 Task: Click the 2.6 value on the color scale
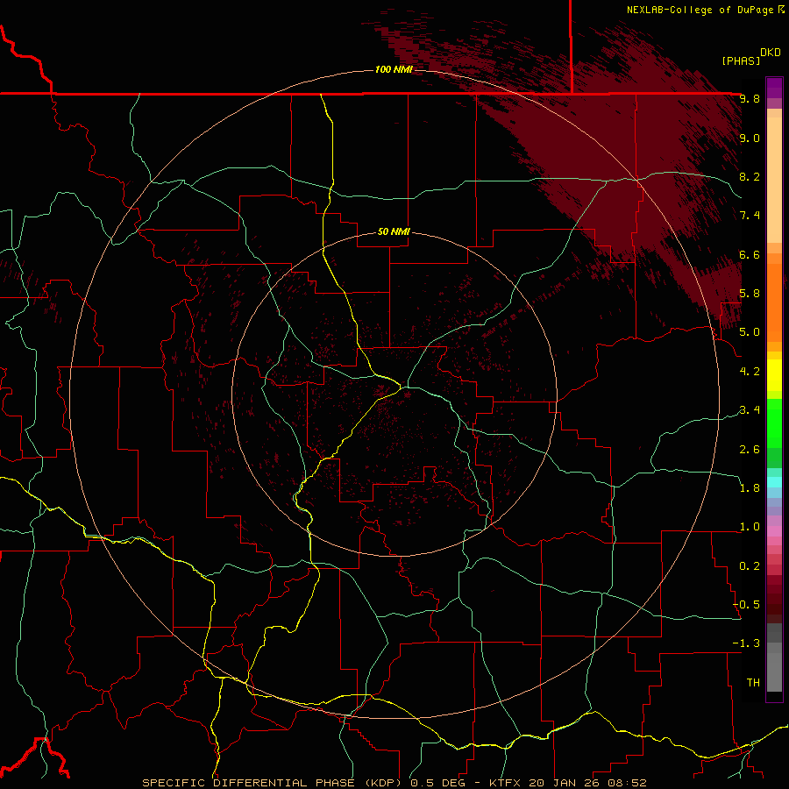(750, 450)
